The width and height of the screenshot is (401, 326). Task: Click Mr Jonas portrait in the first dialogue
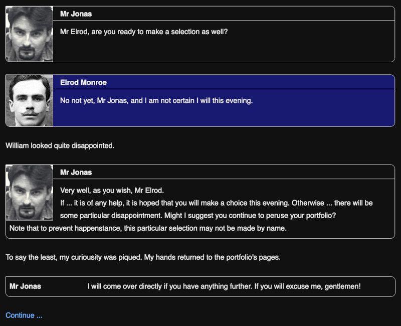(29, 34)
